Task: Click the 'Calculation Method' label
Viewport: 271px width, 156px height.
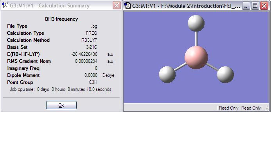Action: tap(28, 40)
